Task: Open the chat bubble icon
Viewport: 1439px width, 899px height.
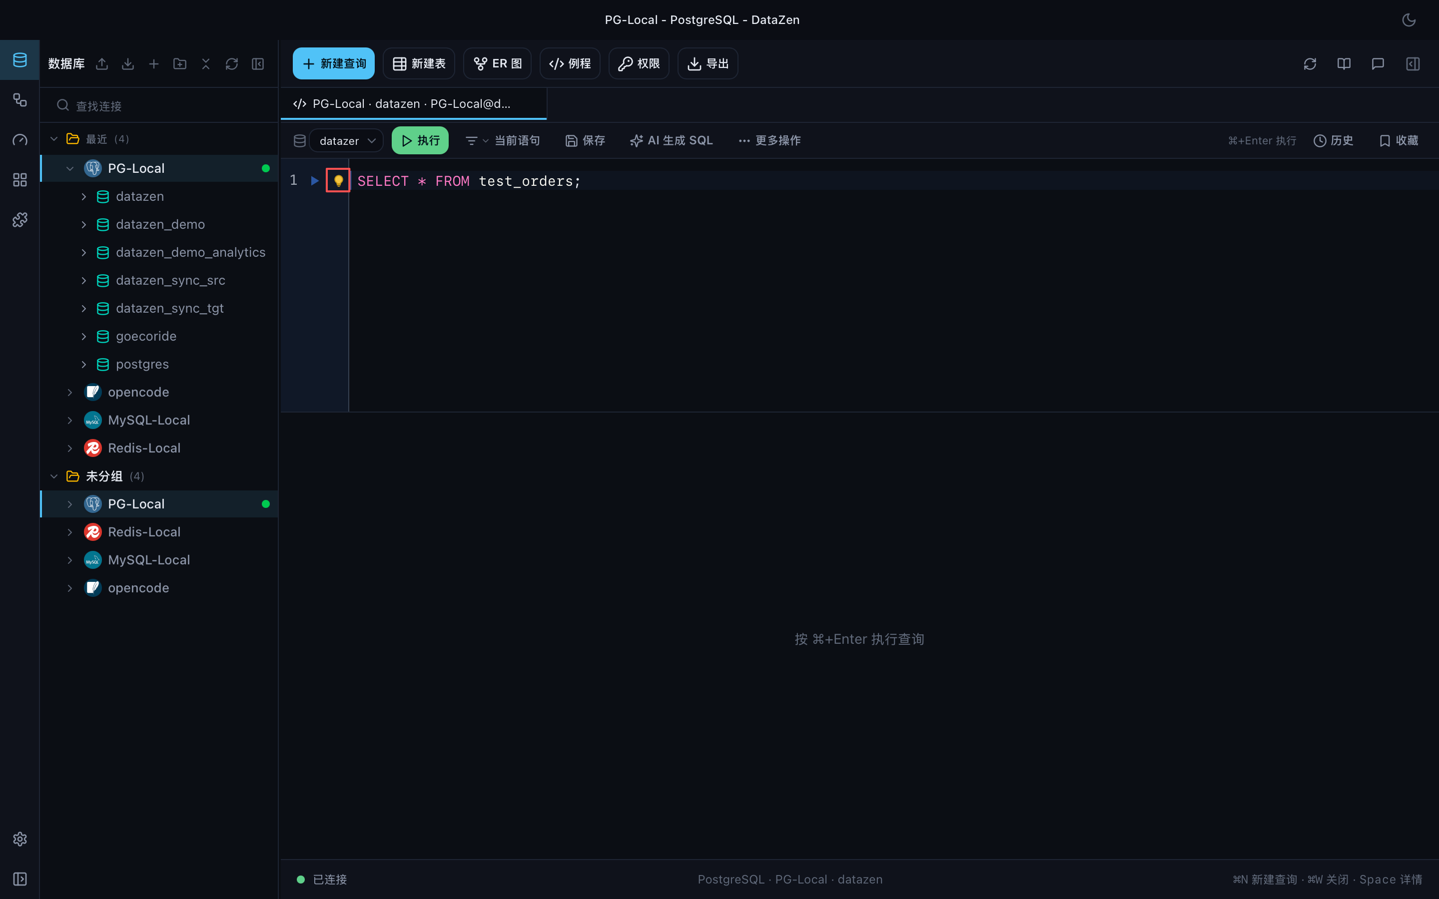Action: [x=1378, y=63]
